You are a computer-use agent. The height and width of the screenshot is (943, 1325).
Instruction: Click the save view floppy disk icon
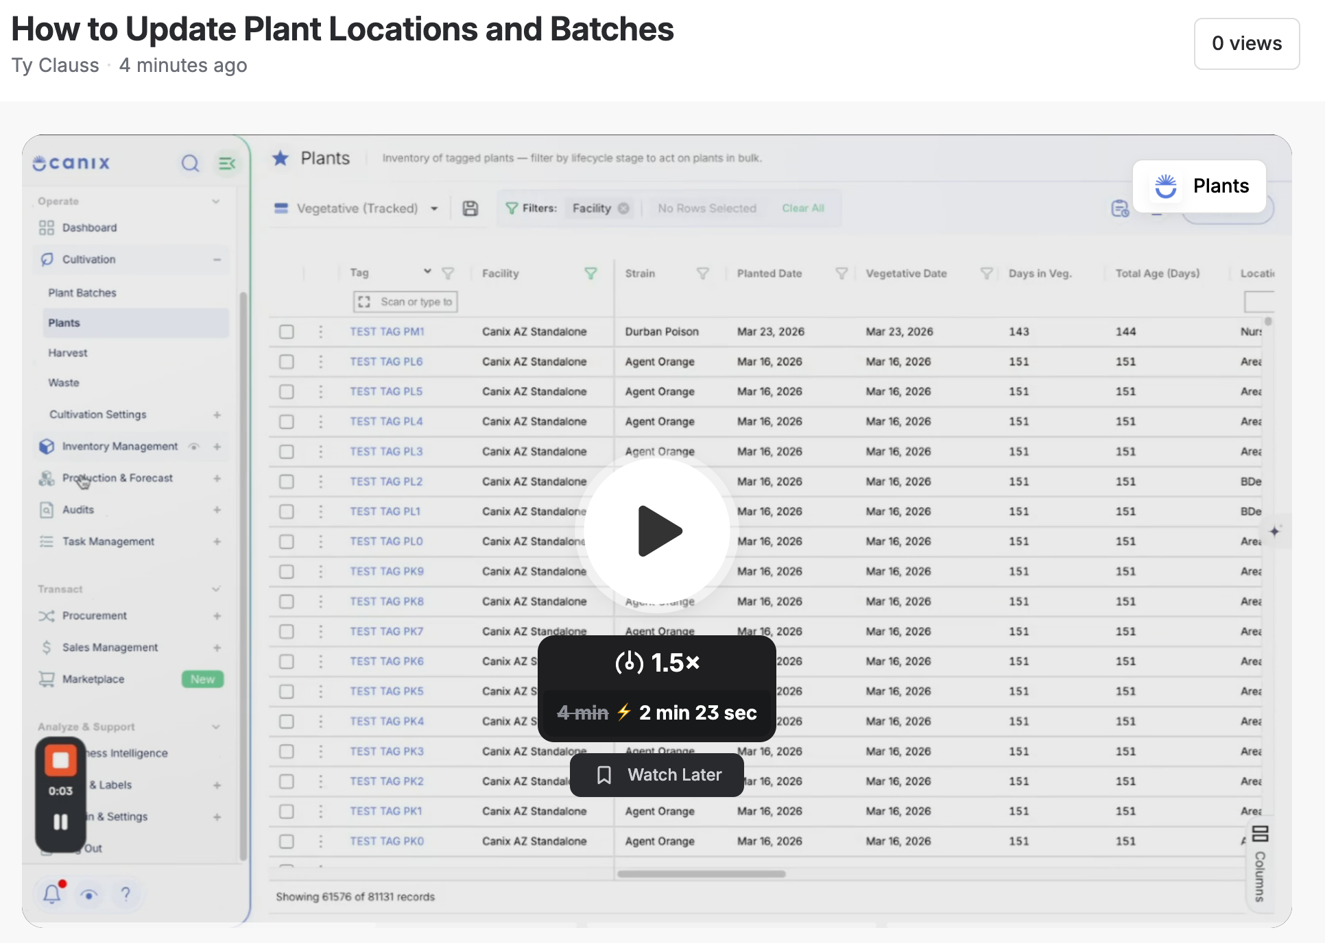[x=470, y=208]
